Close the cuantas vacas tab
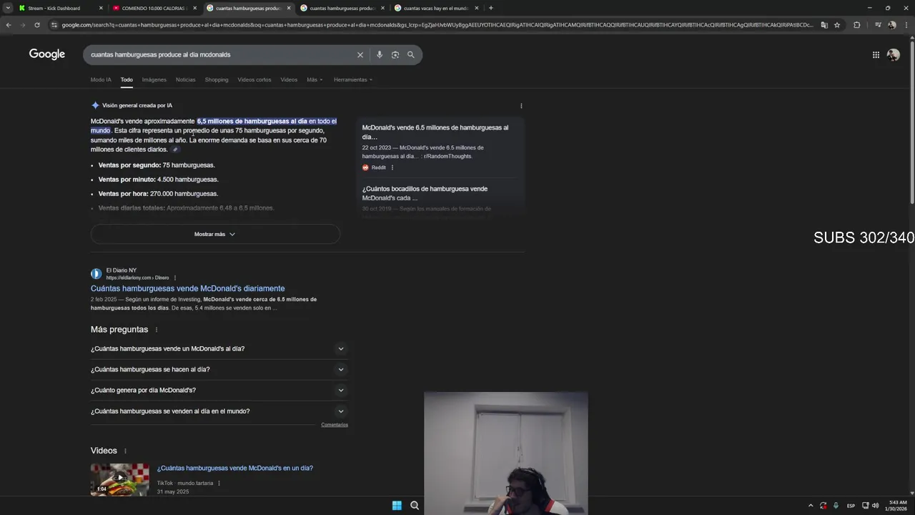 (477, 8)
